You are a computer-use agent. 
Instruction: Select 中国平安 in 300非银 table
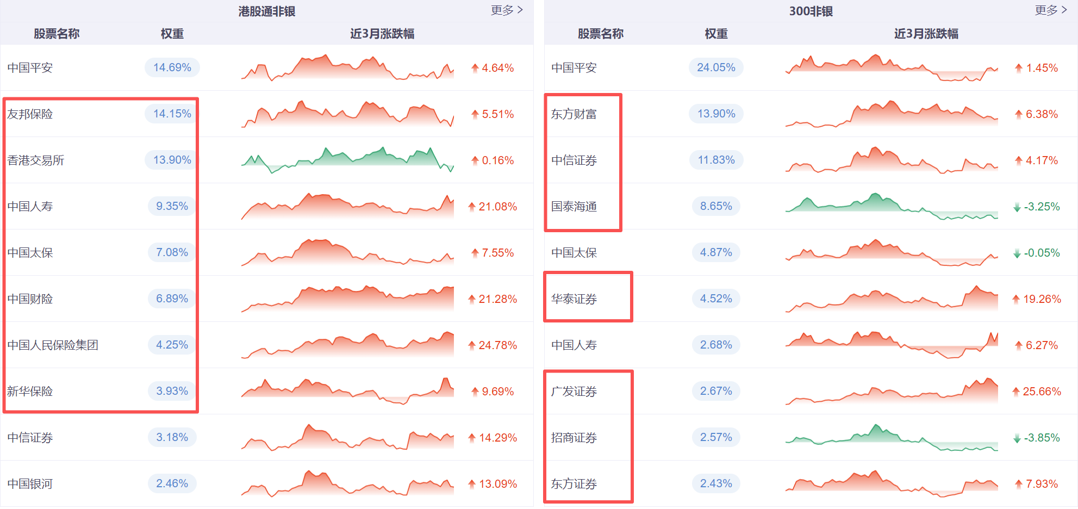(574, 68)
